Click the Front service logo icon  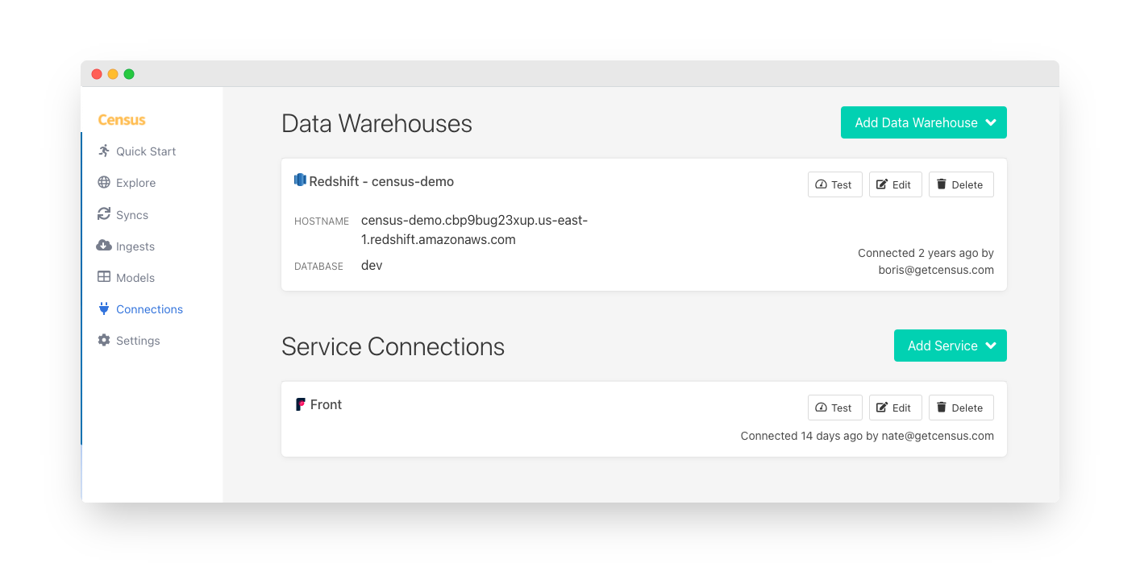(300, 404)
